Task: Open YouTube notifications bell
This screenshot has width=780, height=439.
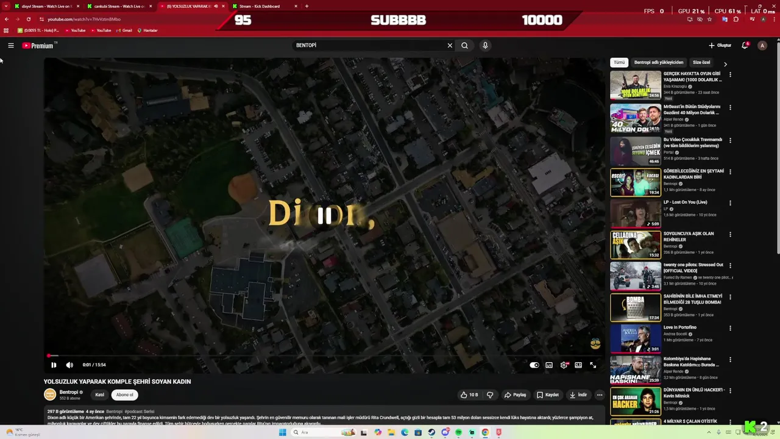Action: (x=745, y=45)
